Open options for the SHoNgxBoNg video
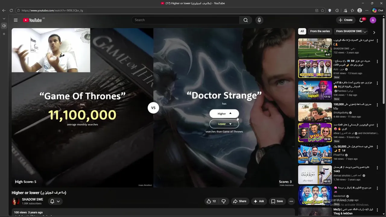386x217 pixels. coord(377,105)
